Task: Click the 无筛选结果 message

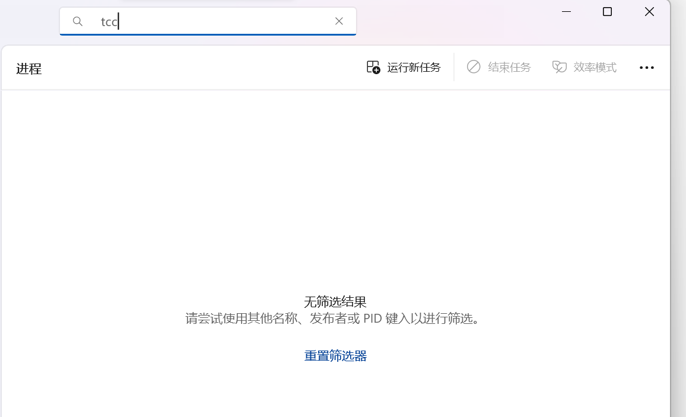Action: pyautogui.click(x=335, y=301)
